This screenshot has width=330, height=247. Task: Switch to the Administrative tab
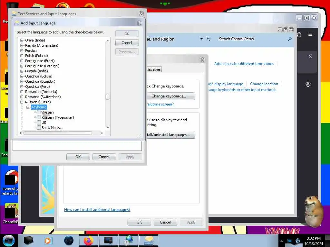tap(154, 69)
